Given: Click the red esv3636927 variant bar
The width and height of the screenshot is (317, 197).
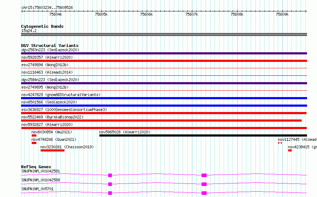Looking at the screenshot, I should click(x=164, y=113).
